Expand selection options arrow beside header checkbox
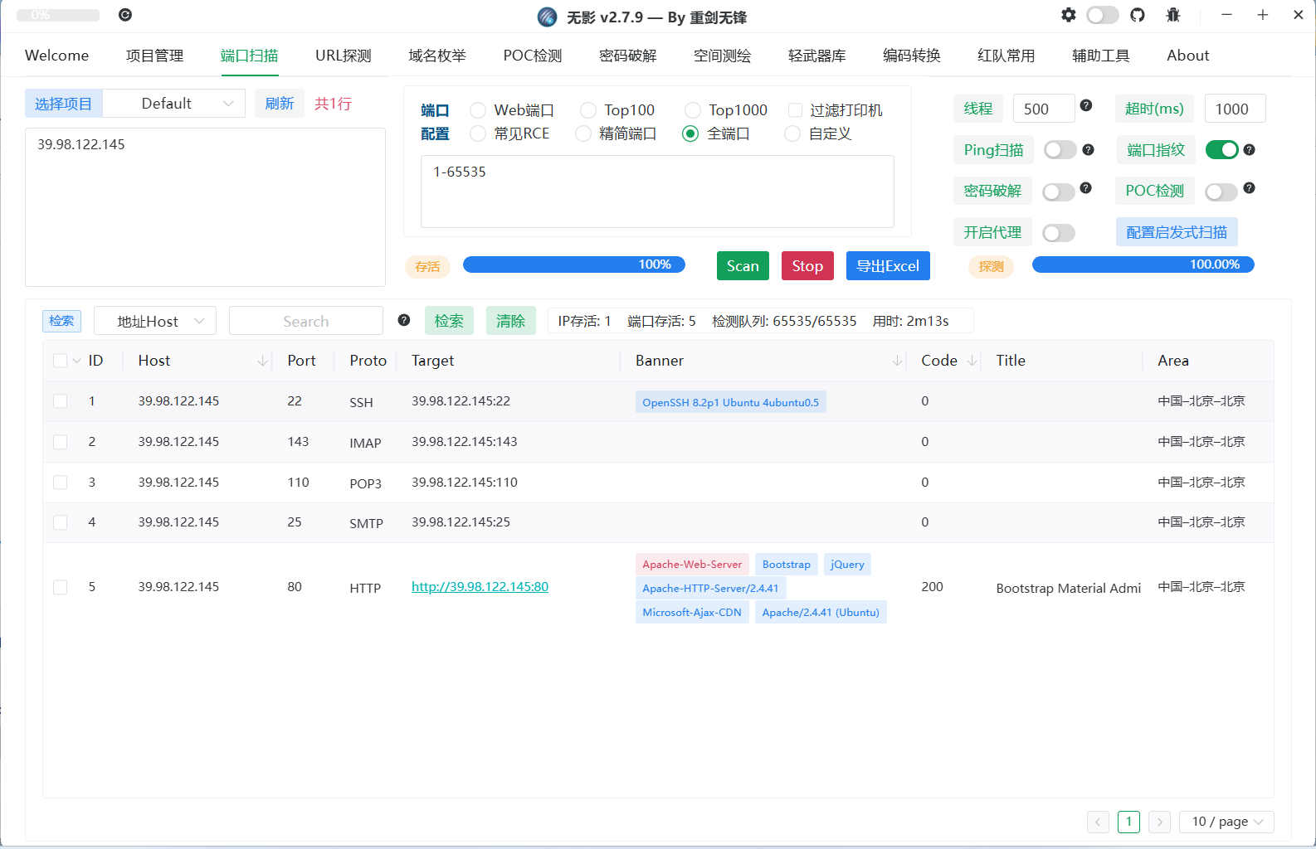Screen dimensions: 1316x849 coord(77,361)
